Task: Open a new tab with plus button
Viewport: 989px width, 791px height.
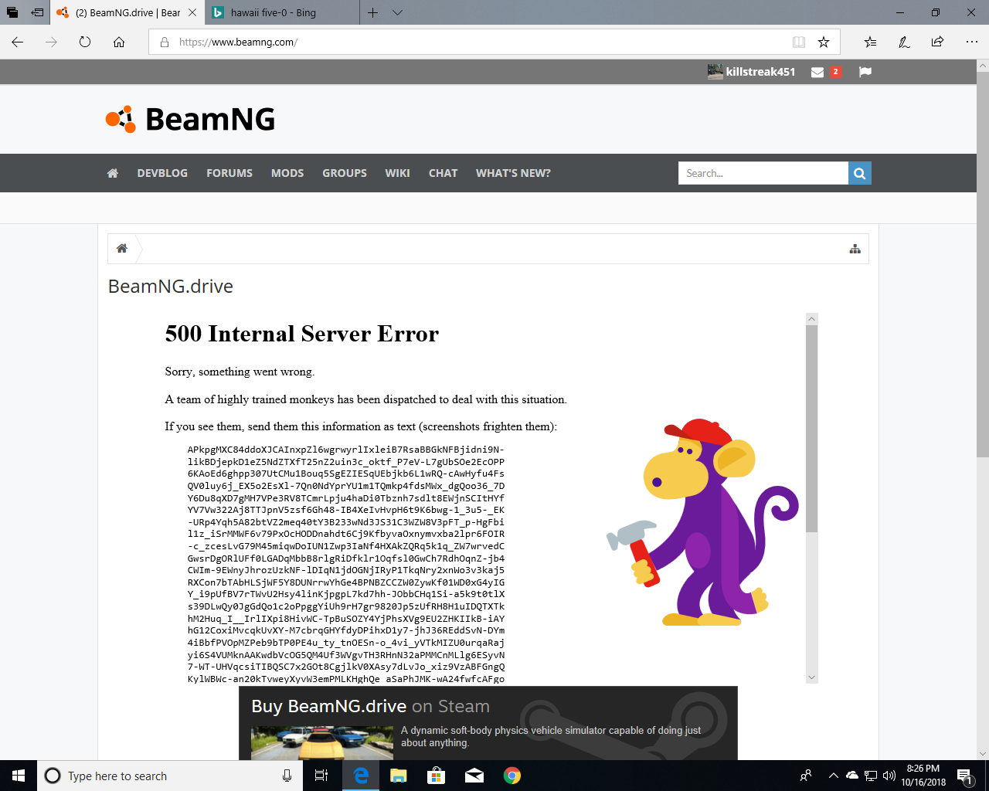Action: tap(373, 12)
